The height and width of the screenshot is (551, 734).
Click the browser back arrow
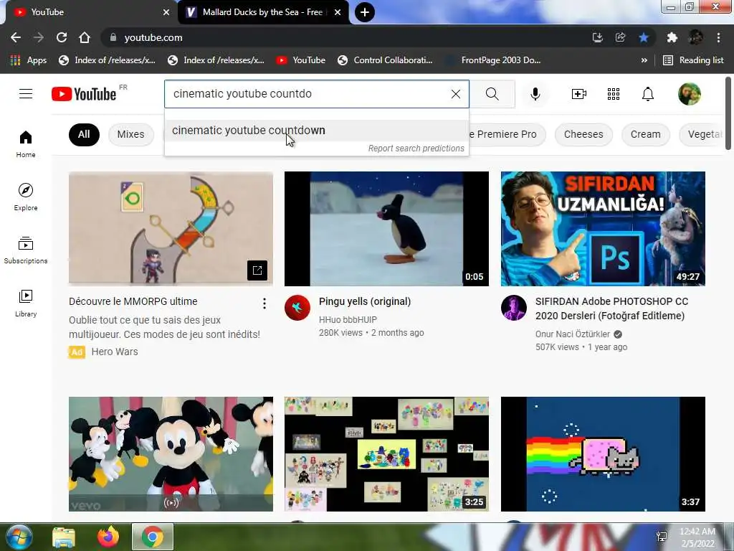click(x=16, y=37)
